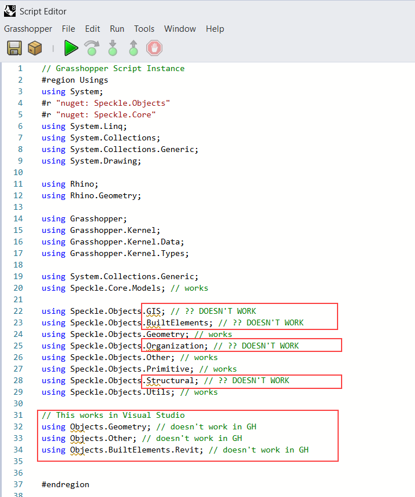Click the 'using System;' line
The width and height of the screenshot is (415, 497).
[x=72, y=92]
